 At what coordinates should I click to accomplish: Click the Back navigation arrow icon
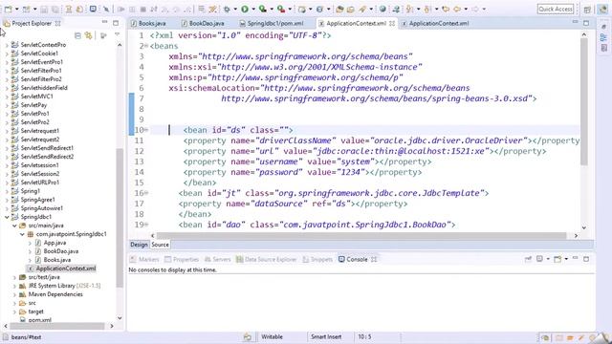pyautogui.click(x=457, y=9)
